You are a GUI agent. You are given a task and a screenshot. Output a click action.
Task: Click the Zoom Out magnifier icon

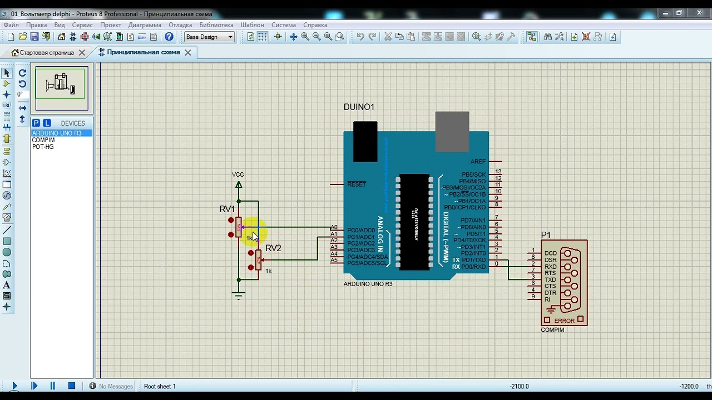click(317, 37)
